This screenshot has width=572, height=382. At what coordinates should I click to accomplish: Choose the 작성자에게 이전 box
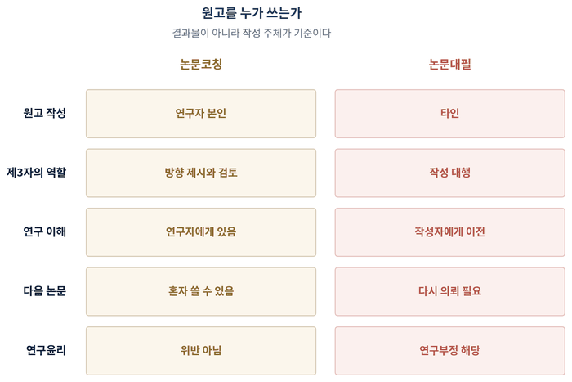click(x=449, y=232)
